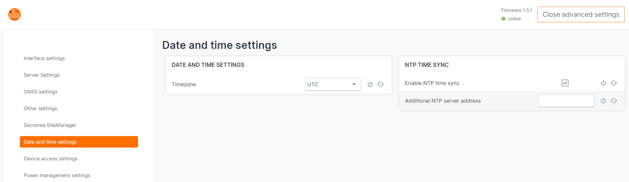The width and height of the screenshot is (629, 182).
Task: Click the Timezone reset (single-arrow) icon
Action: coord(370,85)
